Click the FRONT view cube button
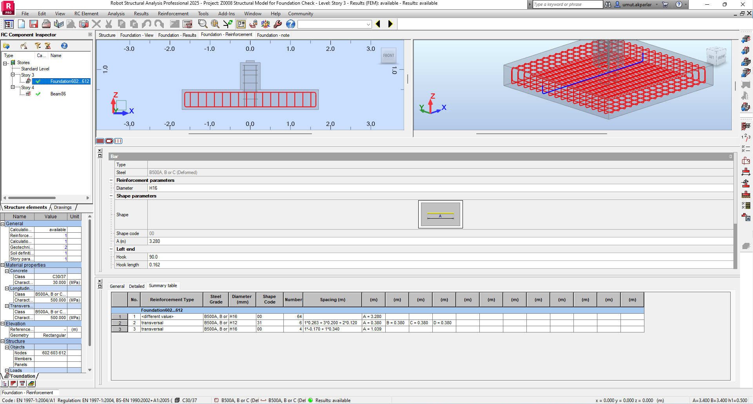Viewport: 753px width, 404px height. click(x=388, y=56)
